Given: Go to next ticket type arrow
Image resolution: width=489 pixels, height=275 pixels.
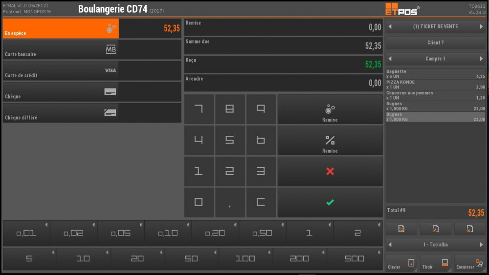Looking at the screenshot, I should [x=481, y=26].
